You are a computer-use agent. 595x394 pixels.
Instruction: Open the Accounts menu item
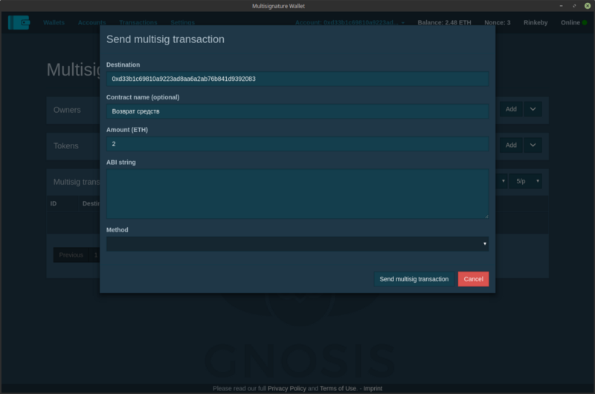[91, 22]
